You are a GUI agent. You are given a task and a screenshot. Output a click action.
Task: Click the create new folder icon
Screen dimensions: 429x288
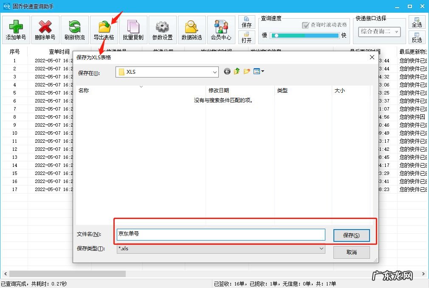[247, 71]
